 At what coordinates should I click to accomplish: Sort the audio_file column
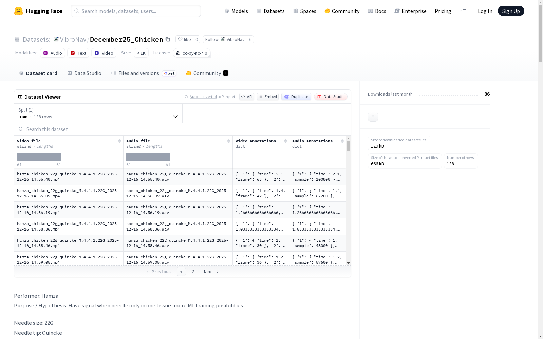(x=229, y=141)
